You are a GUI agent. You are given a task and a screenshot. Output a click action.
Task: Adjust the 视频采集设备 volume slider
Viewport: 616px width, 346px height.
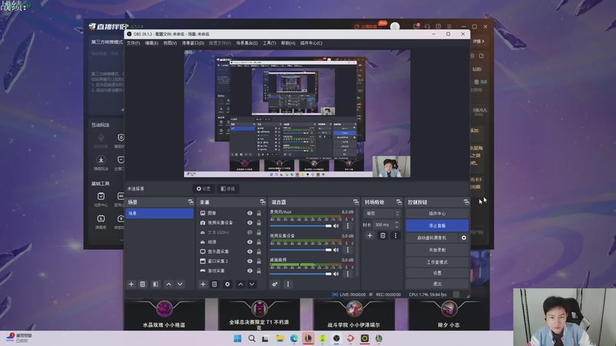click(301, 250)
